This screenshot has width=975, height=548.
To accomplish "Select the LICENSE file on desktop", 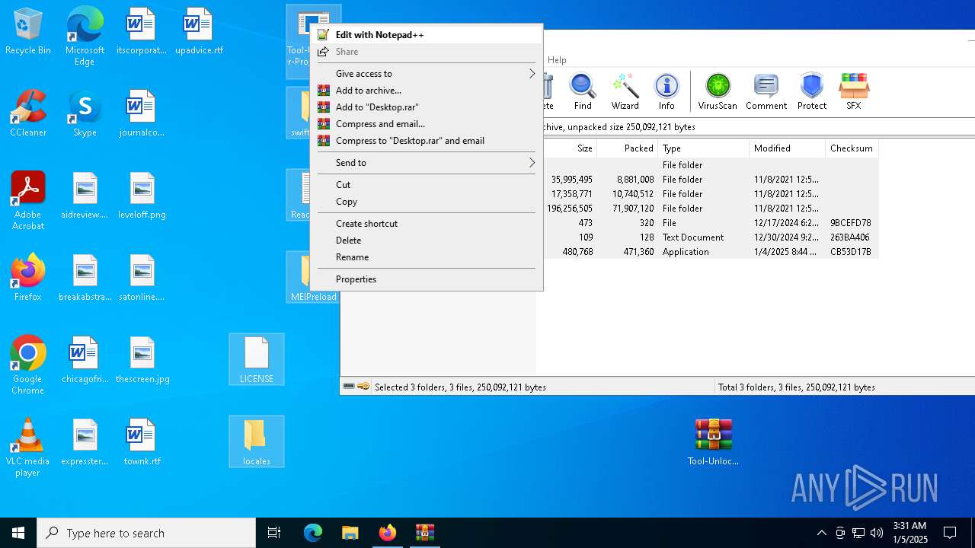I will tap(257, 359).
